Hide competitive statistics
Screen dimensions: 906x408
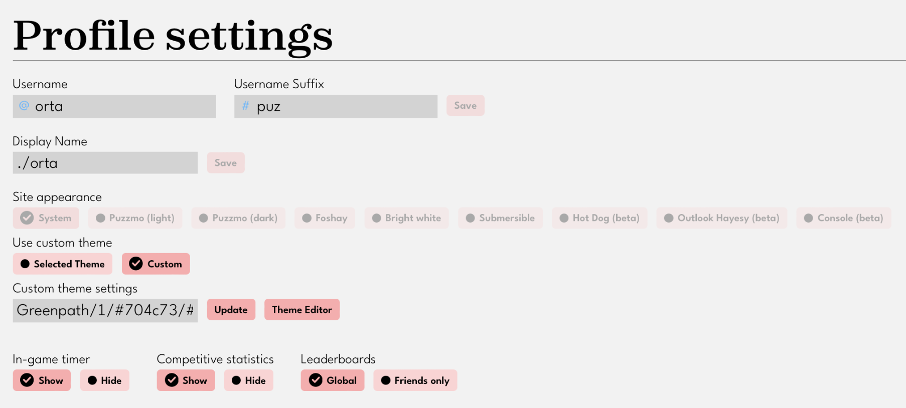click(x=248, y=380)
